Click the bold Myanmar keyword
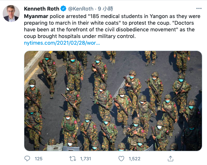 click(36, 16)
